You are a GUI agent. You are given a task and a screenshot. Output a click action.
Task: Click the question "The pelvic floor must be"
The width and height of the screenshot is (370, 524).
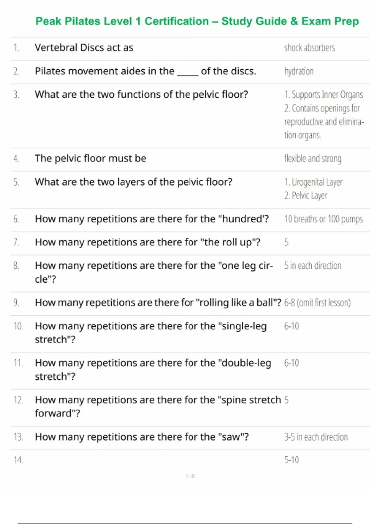point(90,158)
